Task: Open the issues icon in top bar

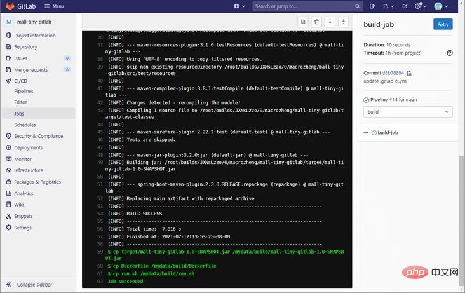Action: click(372, 6)
